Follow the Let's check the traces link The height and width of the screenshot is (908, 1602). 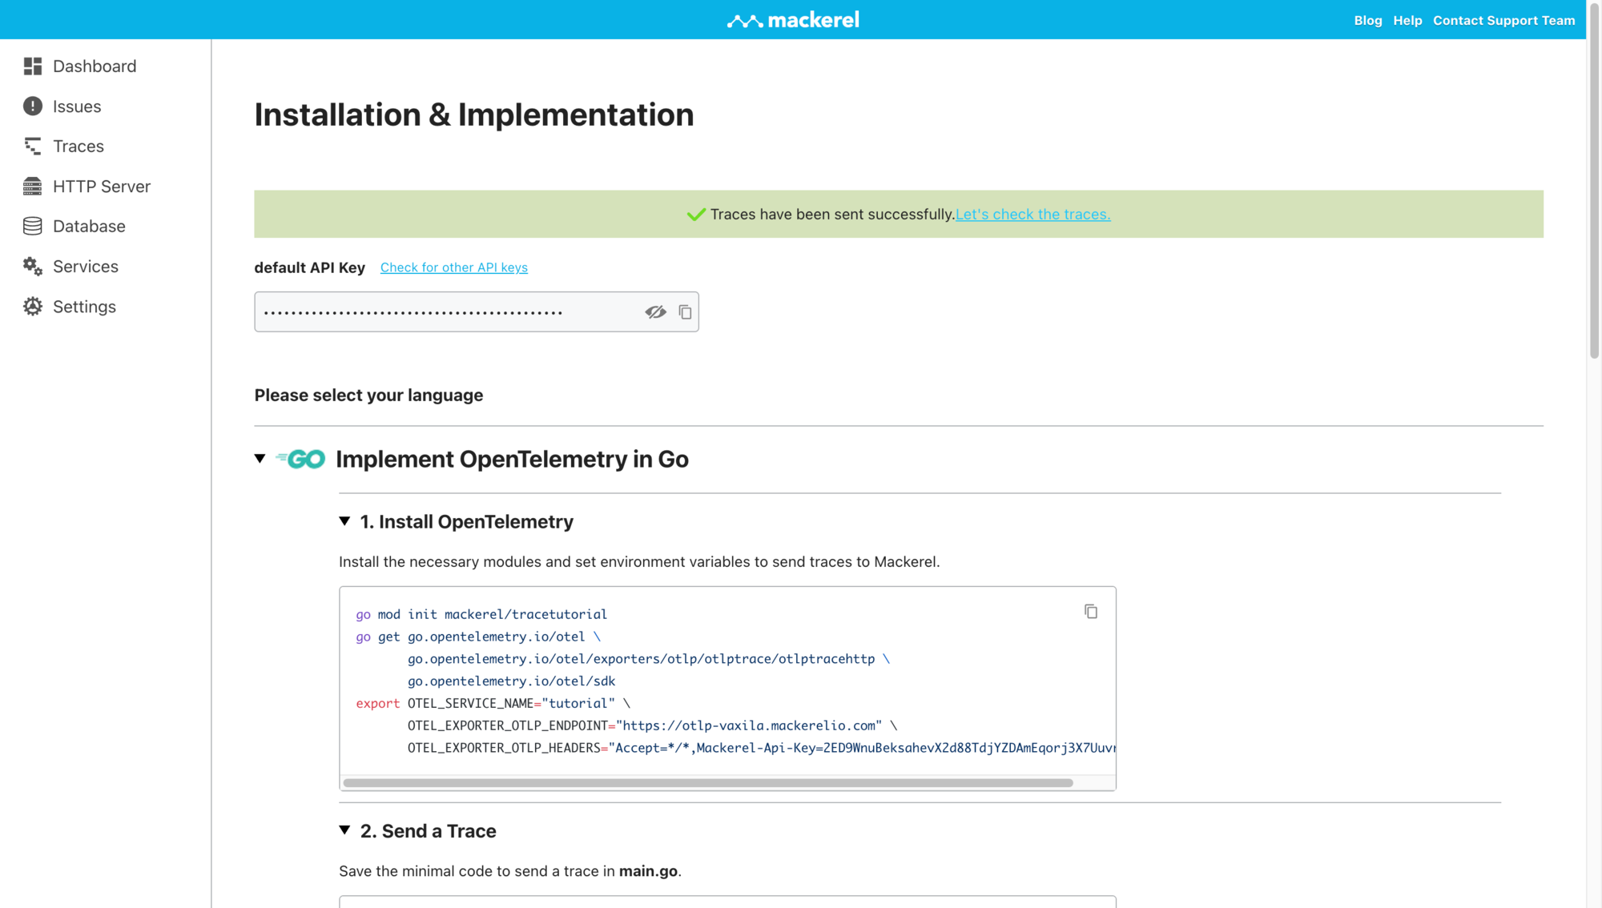pyautogui.click(x=1032, y=215)
